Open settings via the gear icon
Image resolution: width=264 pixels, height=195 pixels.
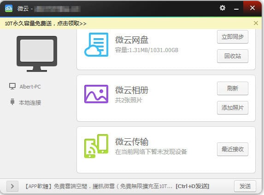click(x=223, y=8)
